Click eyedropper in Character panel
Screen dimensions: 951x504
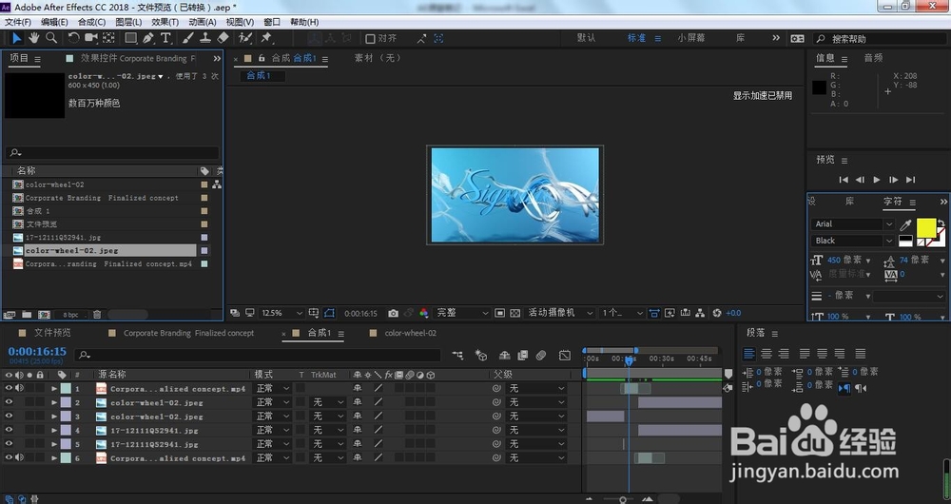pyautogui.click(x=905, y=225)
